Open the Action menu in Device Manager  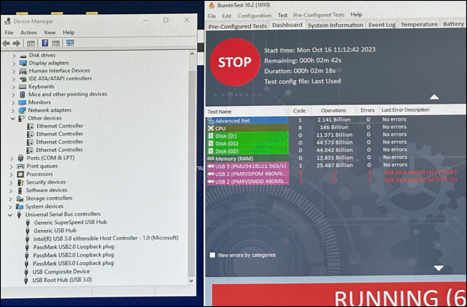(x=28, y=32)
